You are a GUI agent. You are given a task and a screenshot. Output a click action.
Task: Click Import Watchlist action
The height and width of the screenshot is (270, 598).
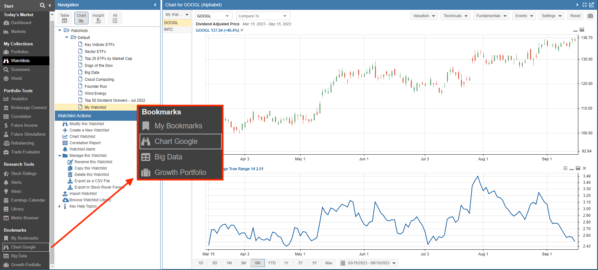point(83,194)
